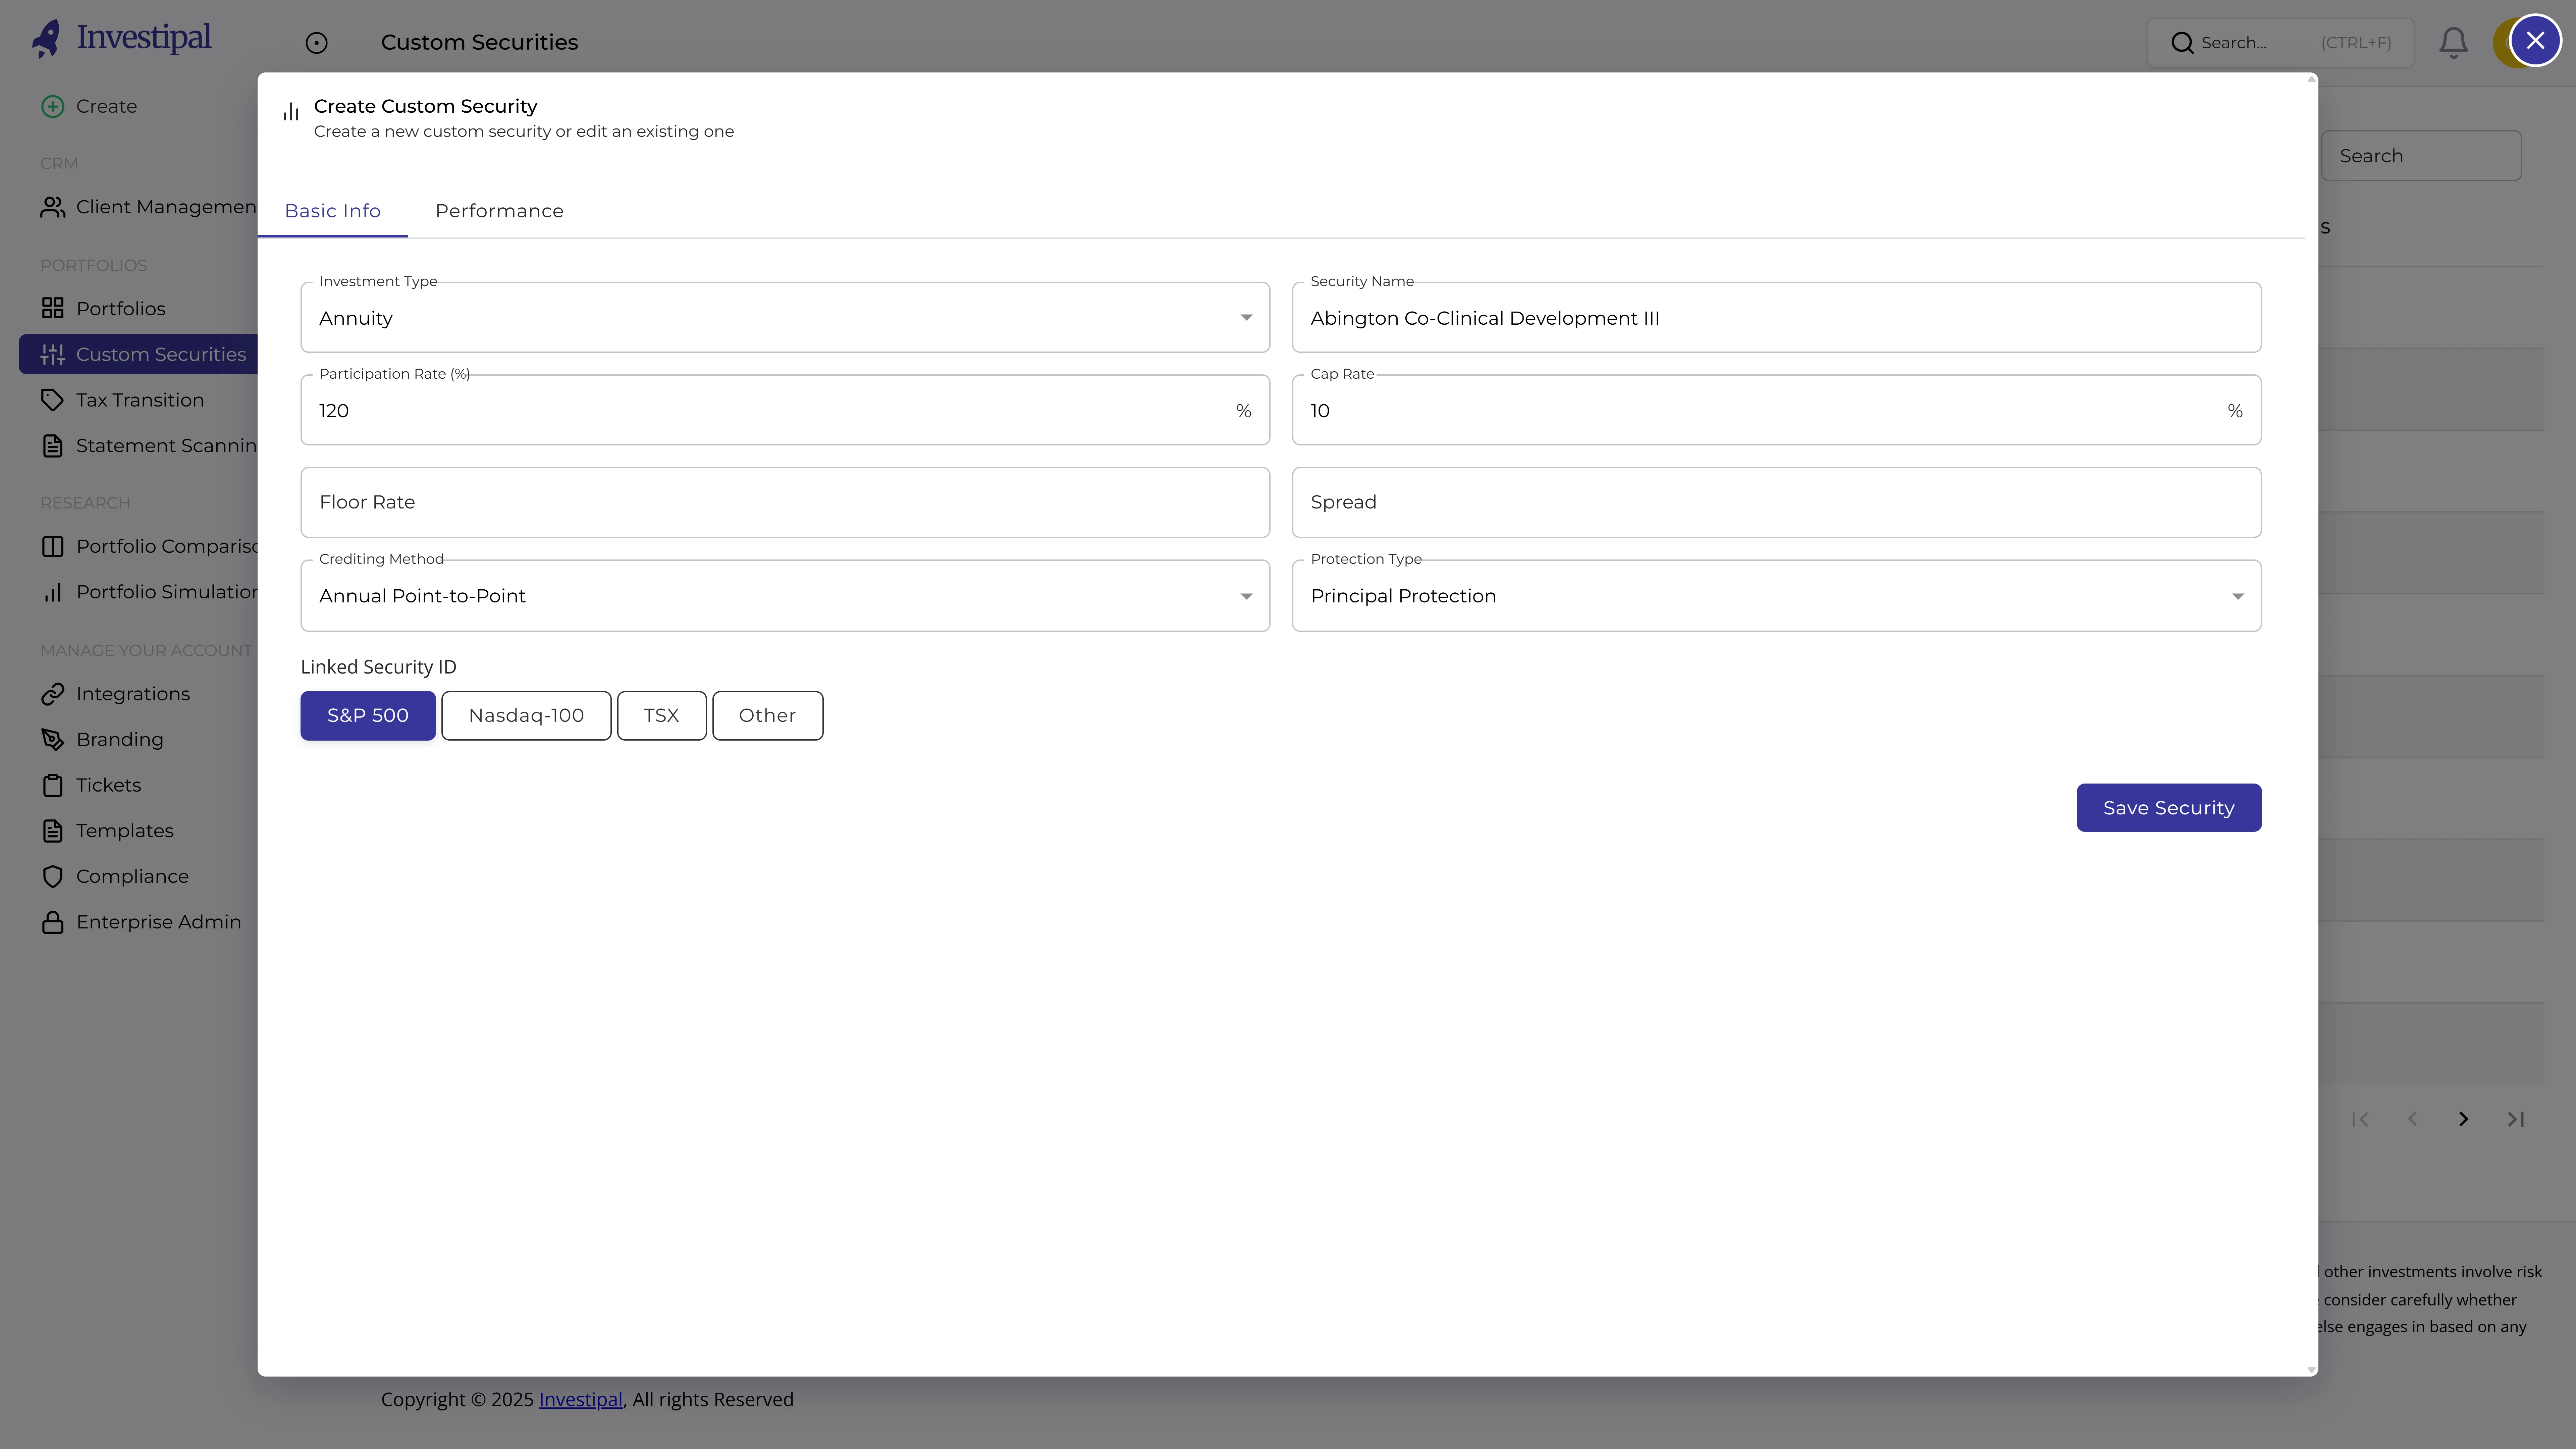Click the Templates file icon
2576x1449 pixels.
click(x=53, y=831)
